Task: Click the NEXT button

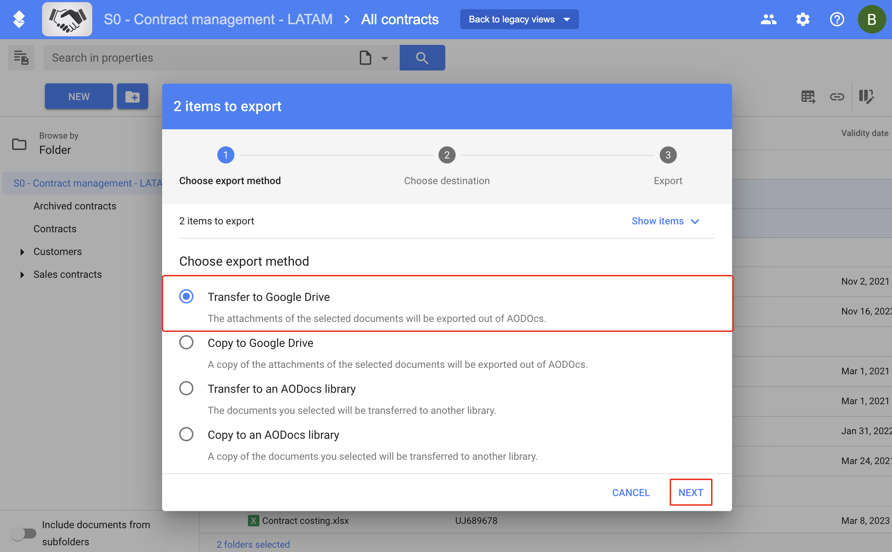Action: (690, 492)
